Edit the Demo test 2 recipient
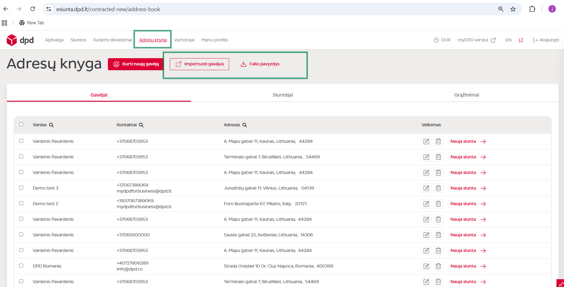Viewport: 564px width, 287px height. pyautogui.click(x=426, y=204)
